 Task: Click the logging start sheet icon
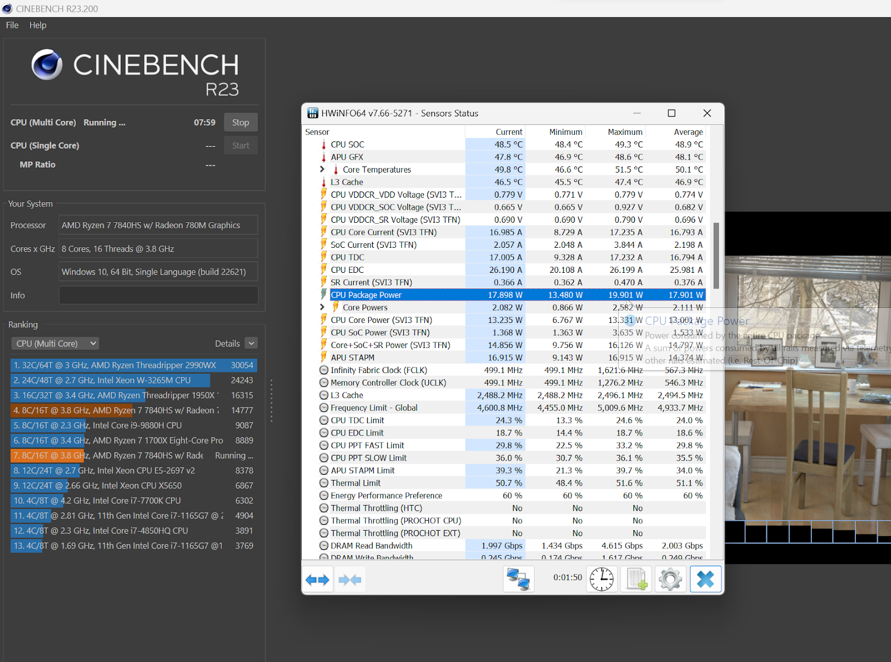tap(637, 580)
